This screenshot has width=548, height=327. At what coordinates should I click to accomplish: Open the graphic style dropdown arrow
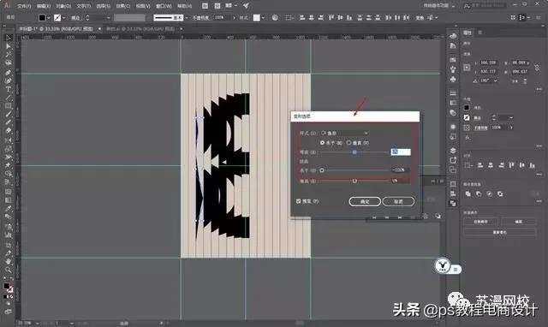click(263, 17)
